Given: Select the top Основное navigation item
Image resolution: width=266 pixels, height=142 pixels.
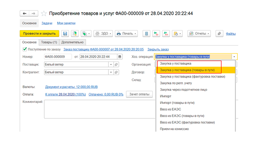Looking at the screenshot, I should 29,23.
